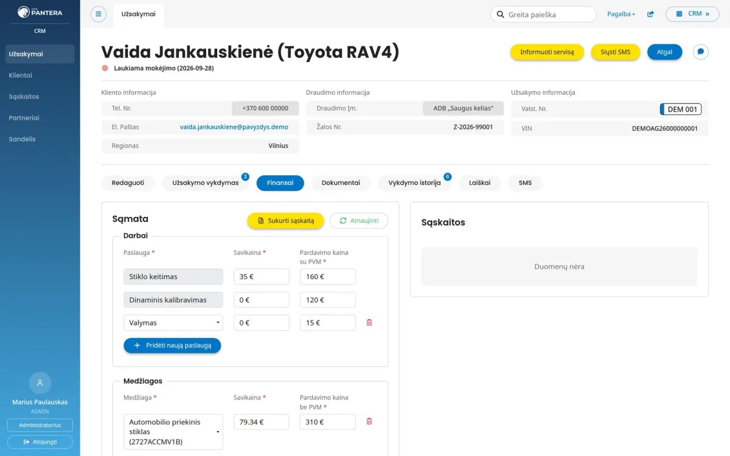
Task: Switch to the Vykdymo istorija tab
Action: tap(414, 183)
